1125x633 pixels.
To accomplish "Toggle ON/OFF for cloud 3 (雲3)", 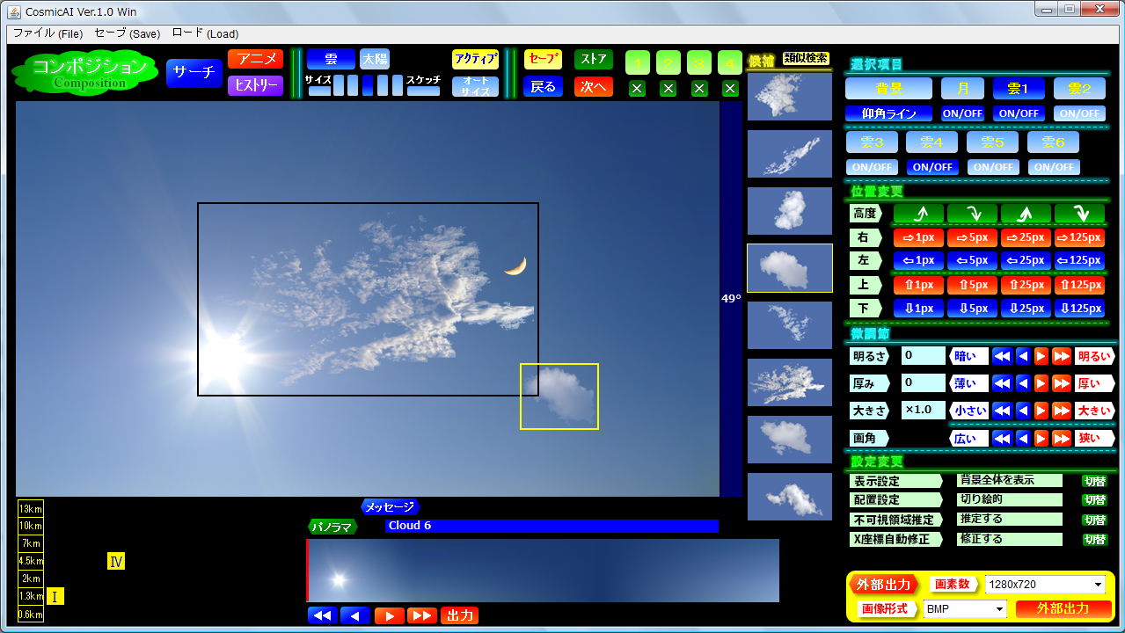I will (x=872, y=167).
